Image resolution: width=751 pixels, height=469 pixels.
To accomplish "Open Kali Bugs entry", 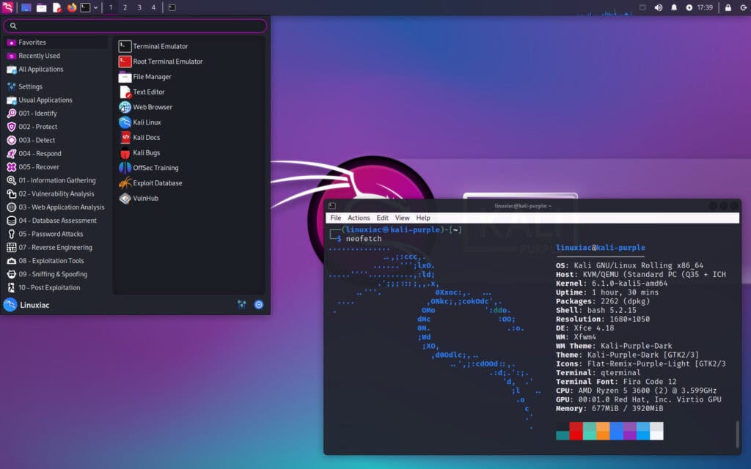I will click(146, 152).
